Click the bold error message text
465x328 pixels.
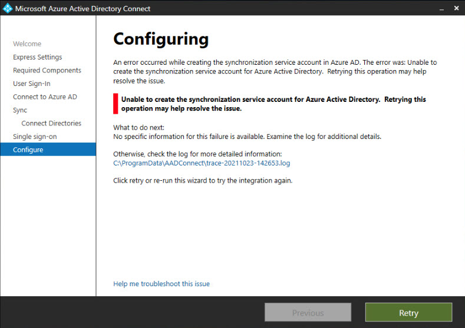pos(273,104)
